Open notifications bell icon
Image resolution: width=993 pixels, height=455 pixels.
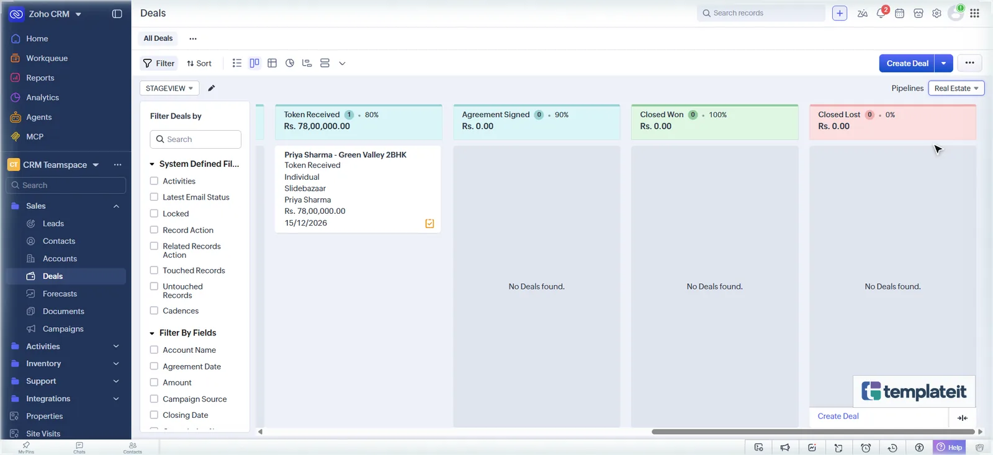881,13
